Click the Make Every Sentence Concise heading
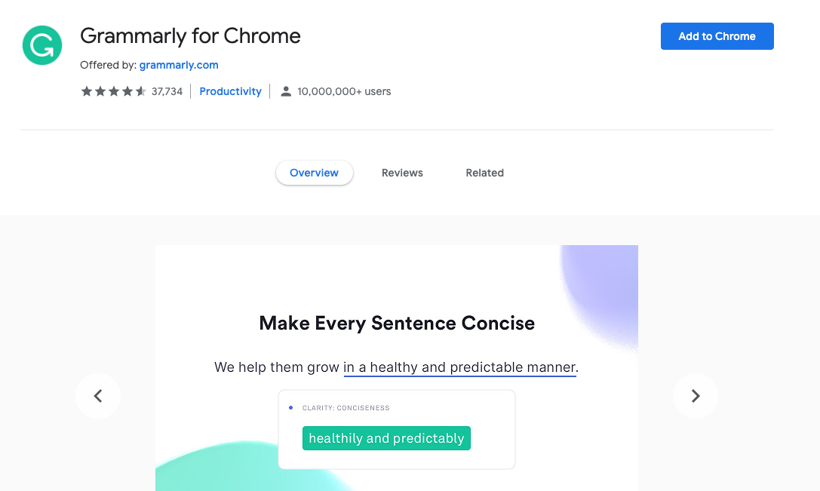The width and height of the screenshot is (820, 491). pos(396,323)
